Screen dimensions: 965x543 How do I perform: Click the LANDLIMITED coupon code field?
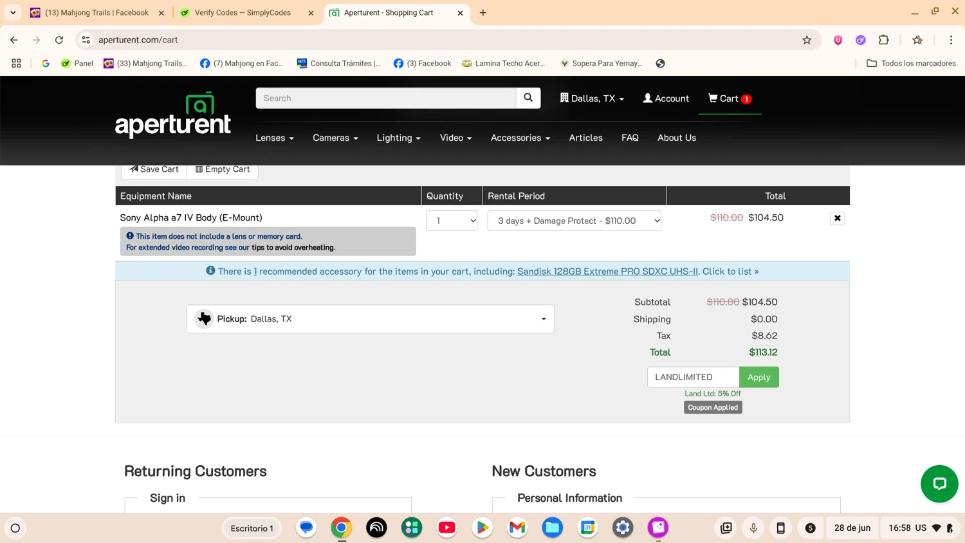[x=694, y=377]
